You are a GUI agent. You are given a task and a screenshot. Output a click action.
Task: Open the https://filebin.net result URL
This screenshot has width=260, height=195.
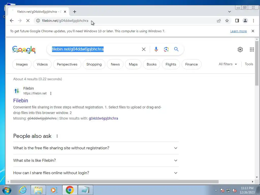coord(35,93)
